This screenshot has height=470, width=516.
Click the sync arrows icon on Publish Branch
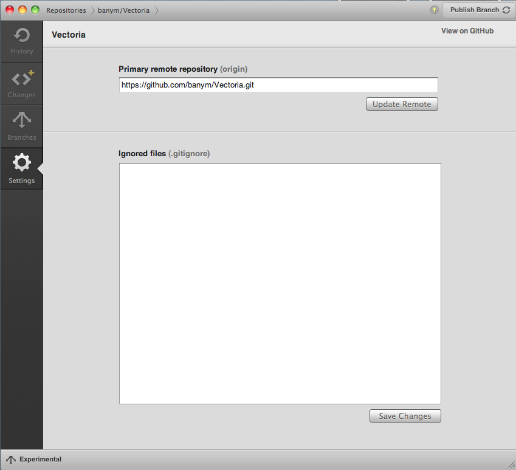click(x=506, y=10)
